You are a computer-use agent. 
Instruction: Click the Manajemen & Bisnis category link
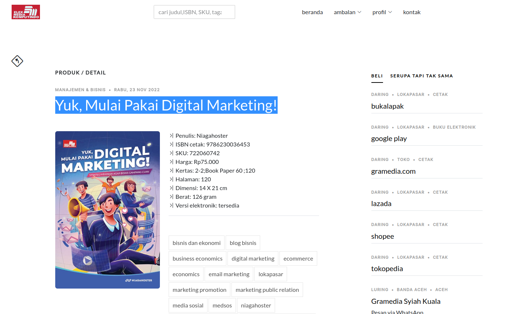coord(80,90)
